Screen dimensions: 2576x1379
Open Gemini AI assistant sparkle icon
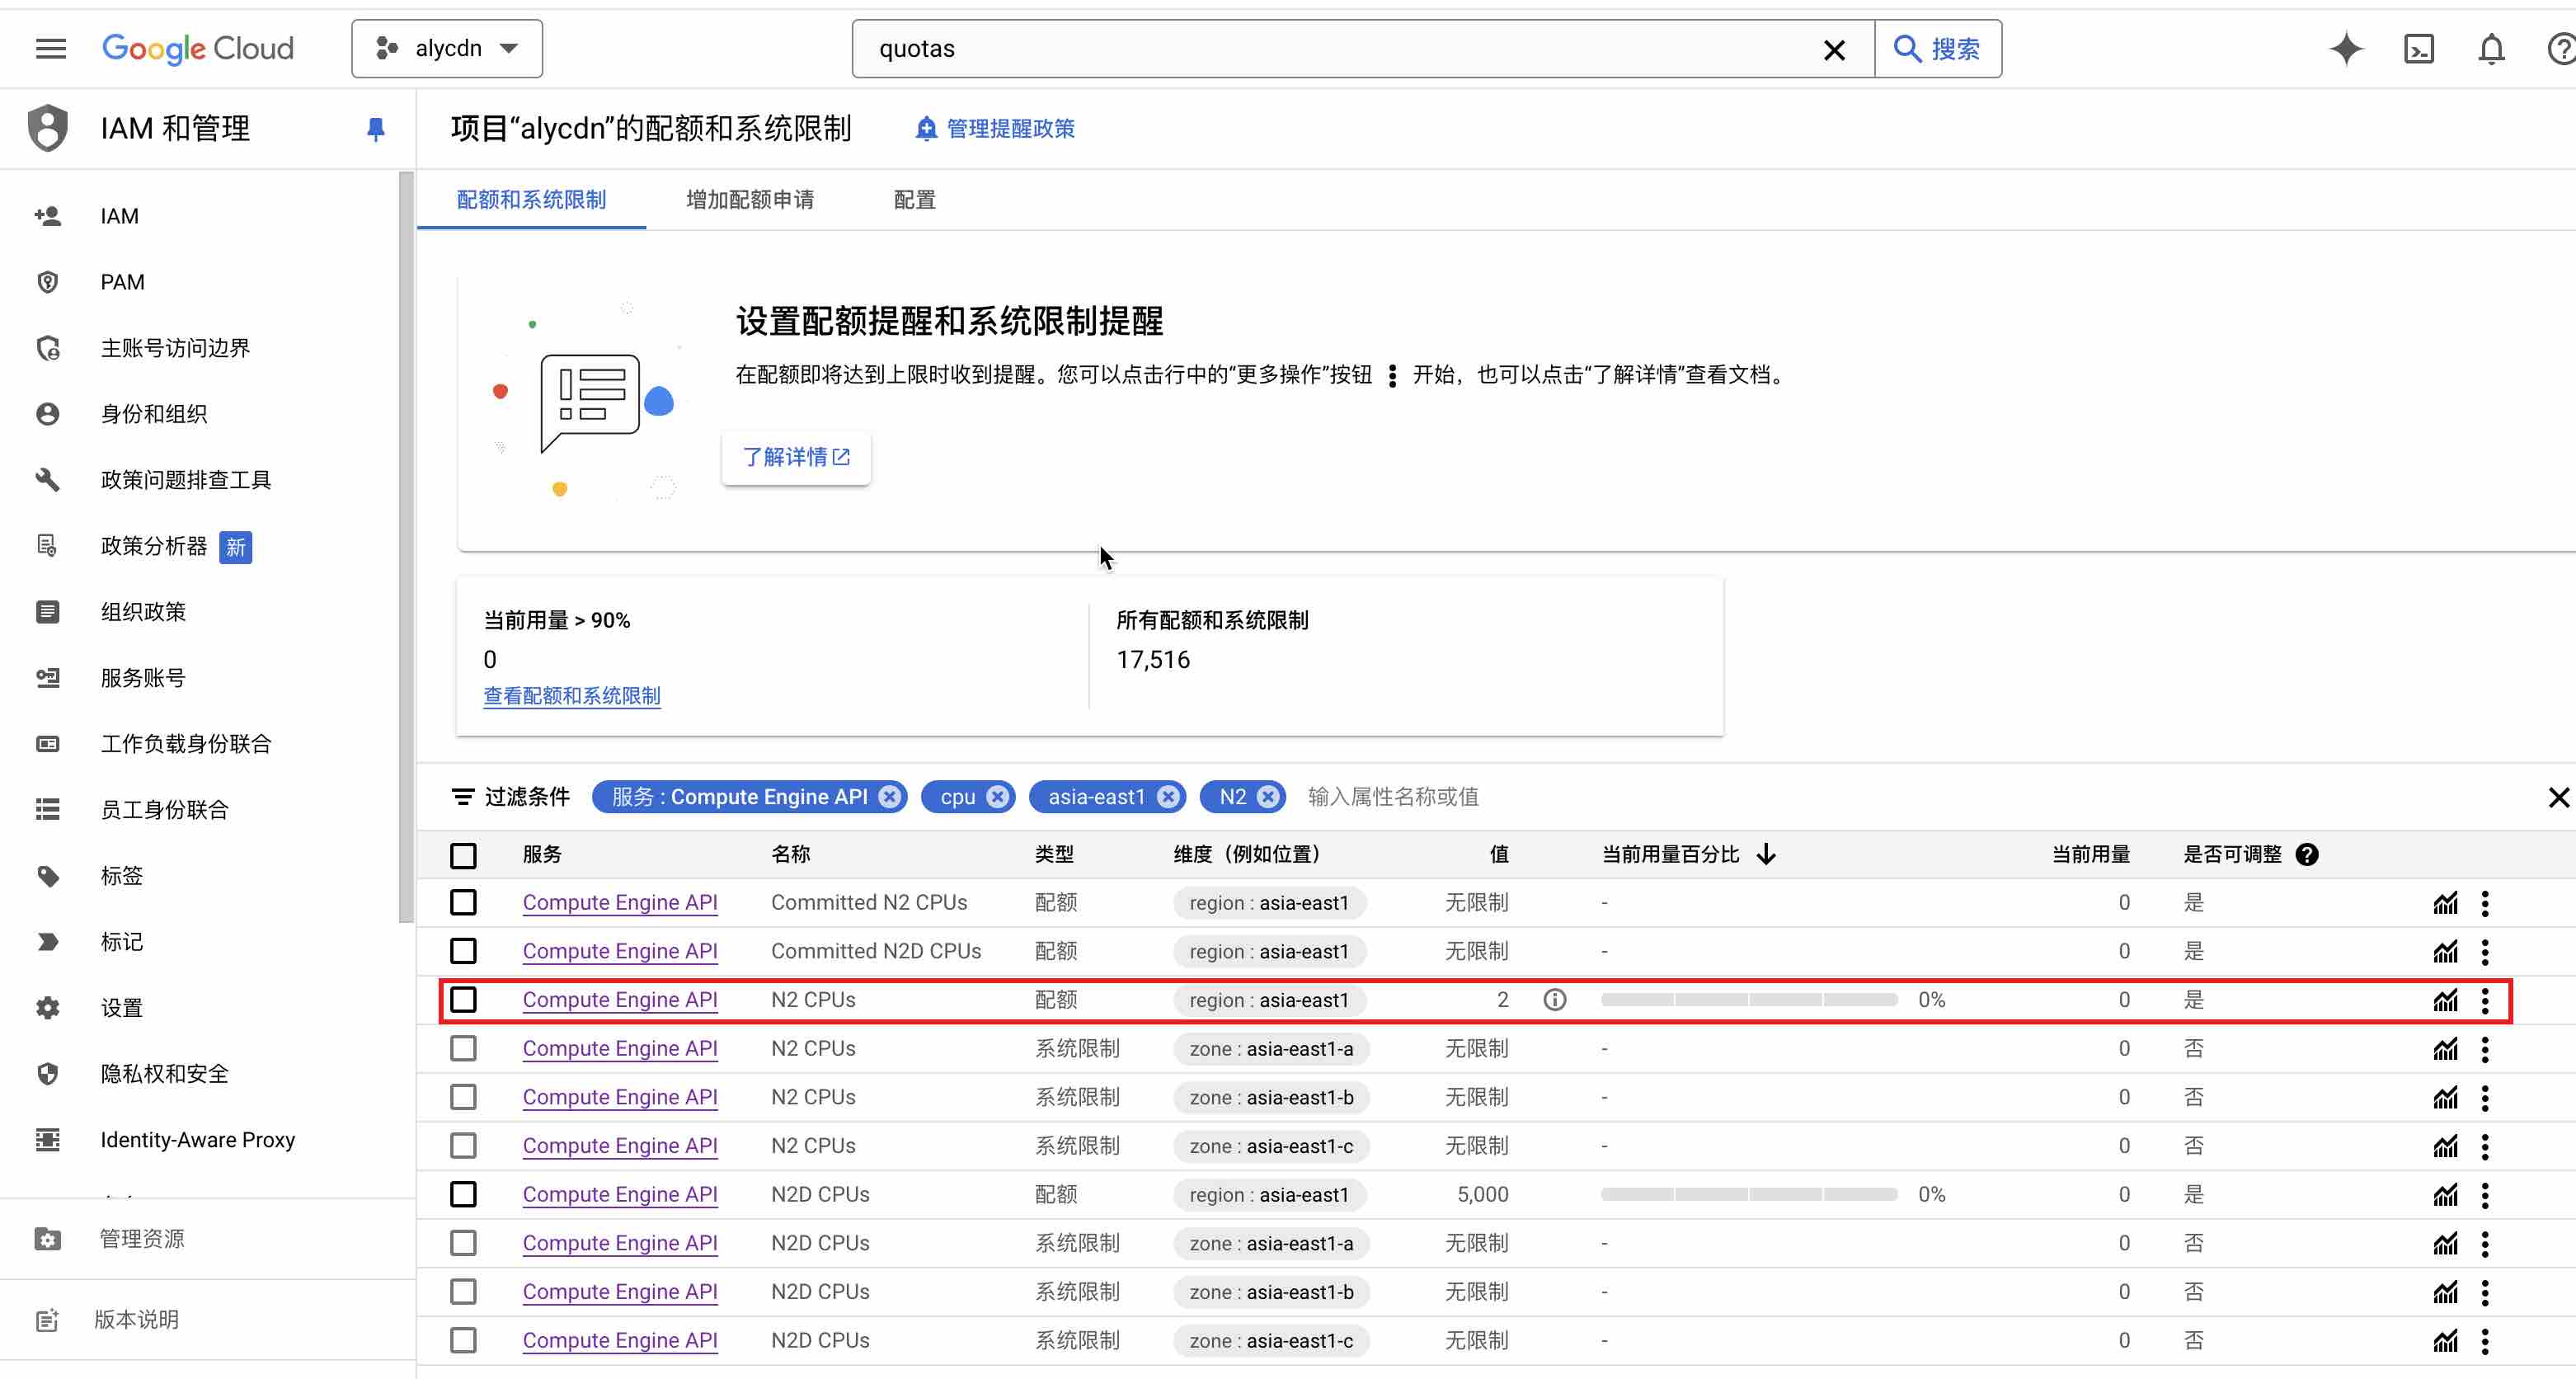[x=2346, y=49]
